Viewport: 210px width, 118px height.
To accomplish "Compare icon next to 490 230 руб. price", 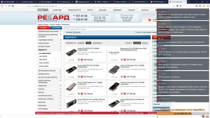I will coord(79,60).
